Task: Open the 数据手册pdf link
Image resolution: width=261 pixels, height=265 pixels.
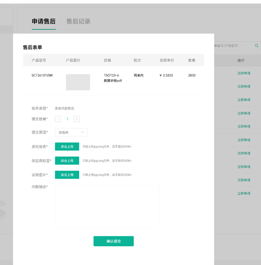Action: click(113, 81)
